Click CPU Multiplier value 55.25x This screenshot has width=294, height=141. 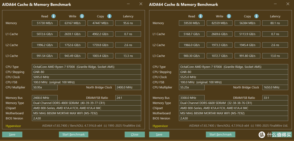192,87
